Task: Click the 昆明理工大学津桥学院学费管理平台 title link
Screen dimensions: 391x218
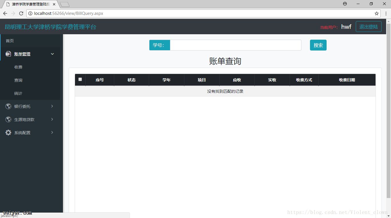Action: pyautogui.click(x=50, y=27)
